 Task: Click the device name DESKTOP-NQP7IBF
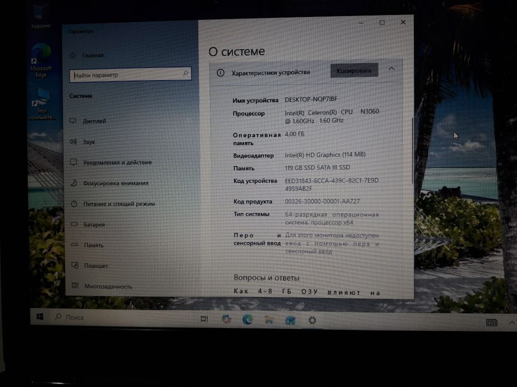tap(311, 99)
